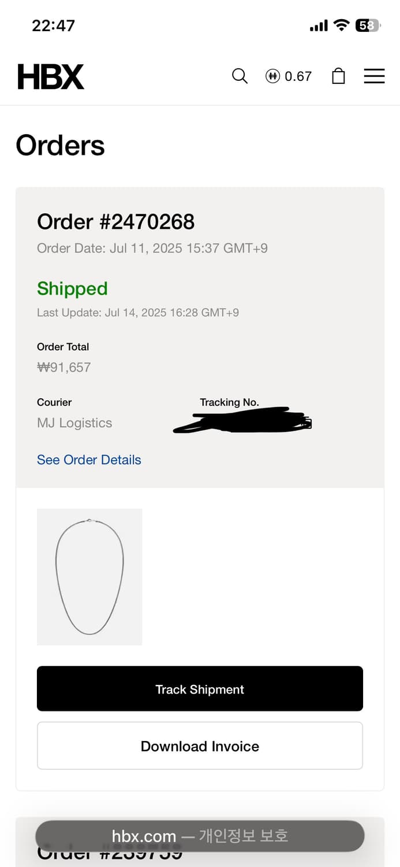The image size is (400, 867).
Task: Open the necklace product thumbnail
Action: pyautogui.click(x=89, y=577)
